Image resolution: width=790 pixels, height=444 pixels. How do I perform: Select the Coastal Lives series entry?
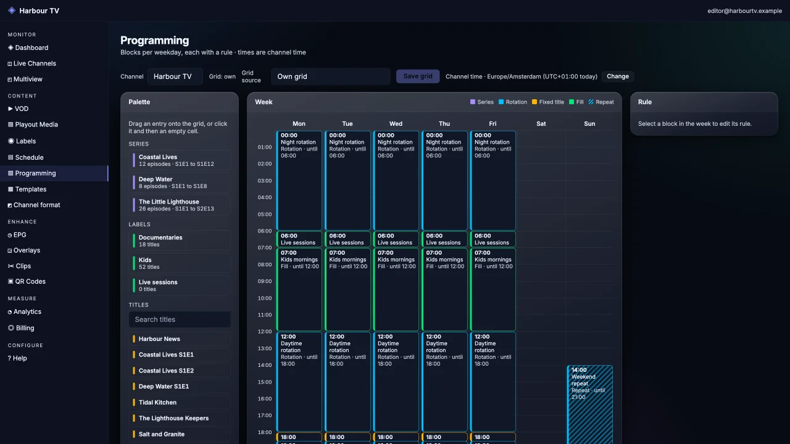point(180,160)
